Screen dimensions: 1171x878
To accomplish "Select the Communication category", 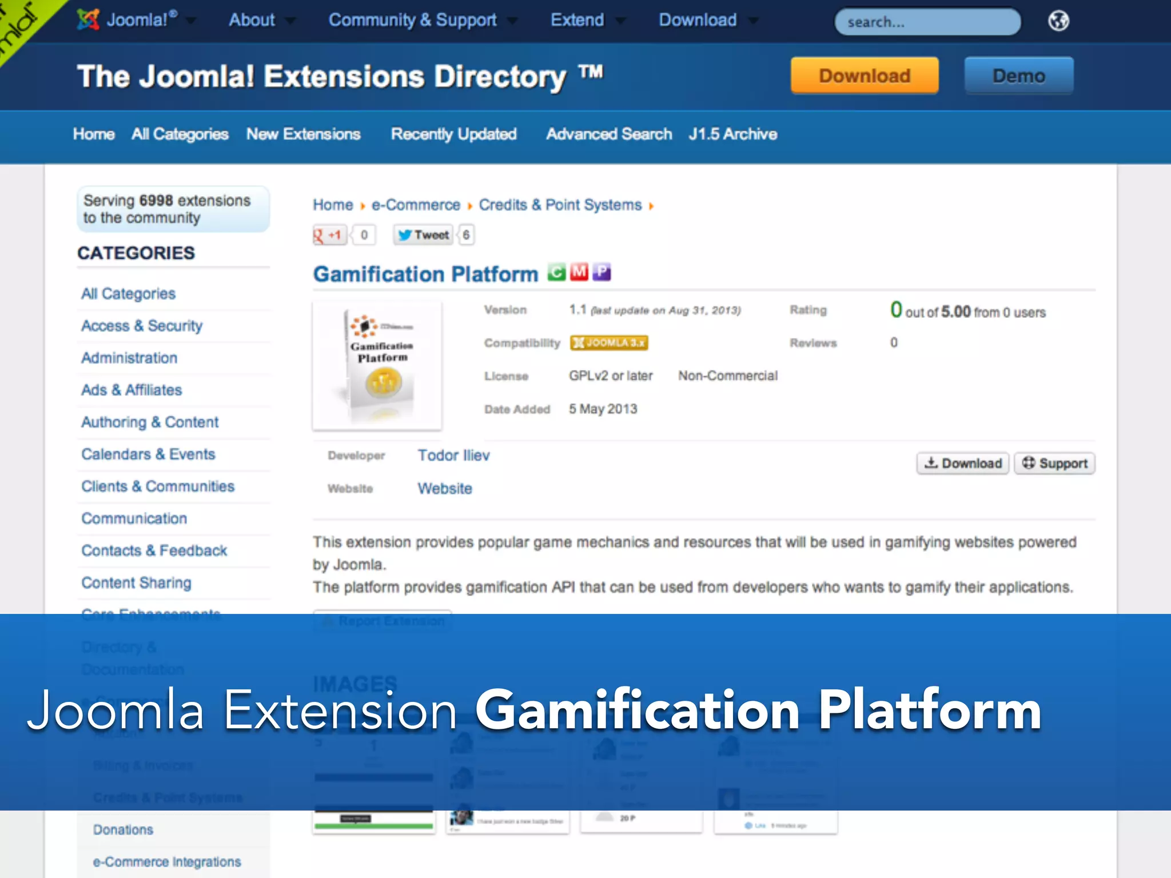I will click(134, 518).
